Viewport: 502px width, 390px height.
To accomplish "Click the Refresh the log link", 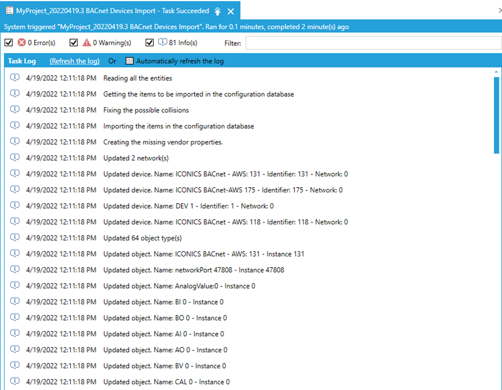I will click(75, 61).
